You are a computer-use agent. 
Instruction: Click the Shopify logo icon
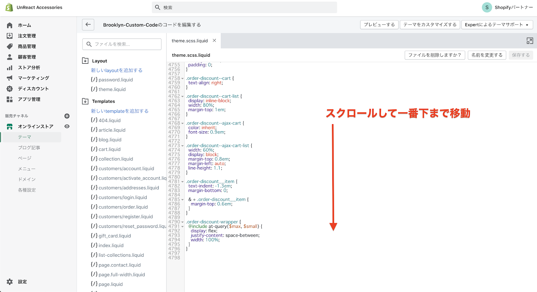click(x=9, y=7)
